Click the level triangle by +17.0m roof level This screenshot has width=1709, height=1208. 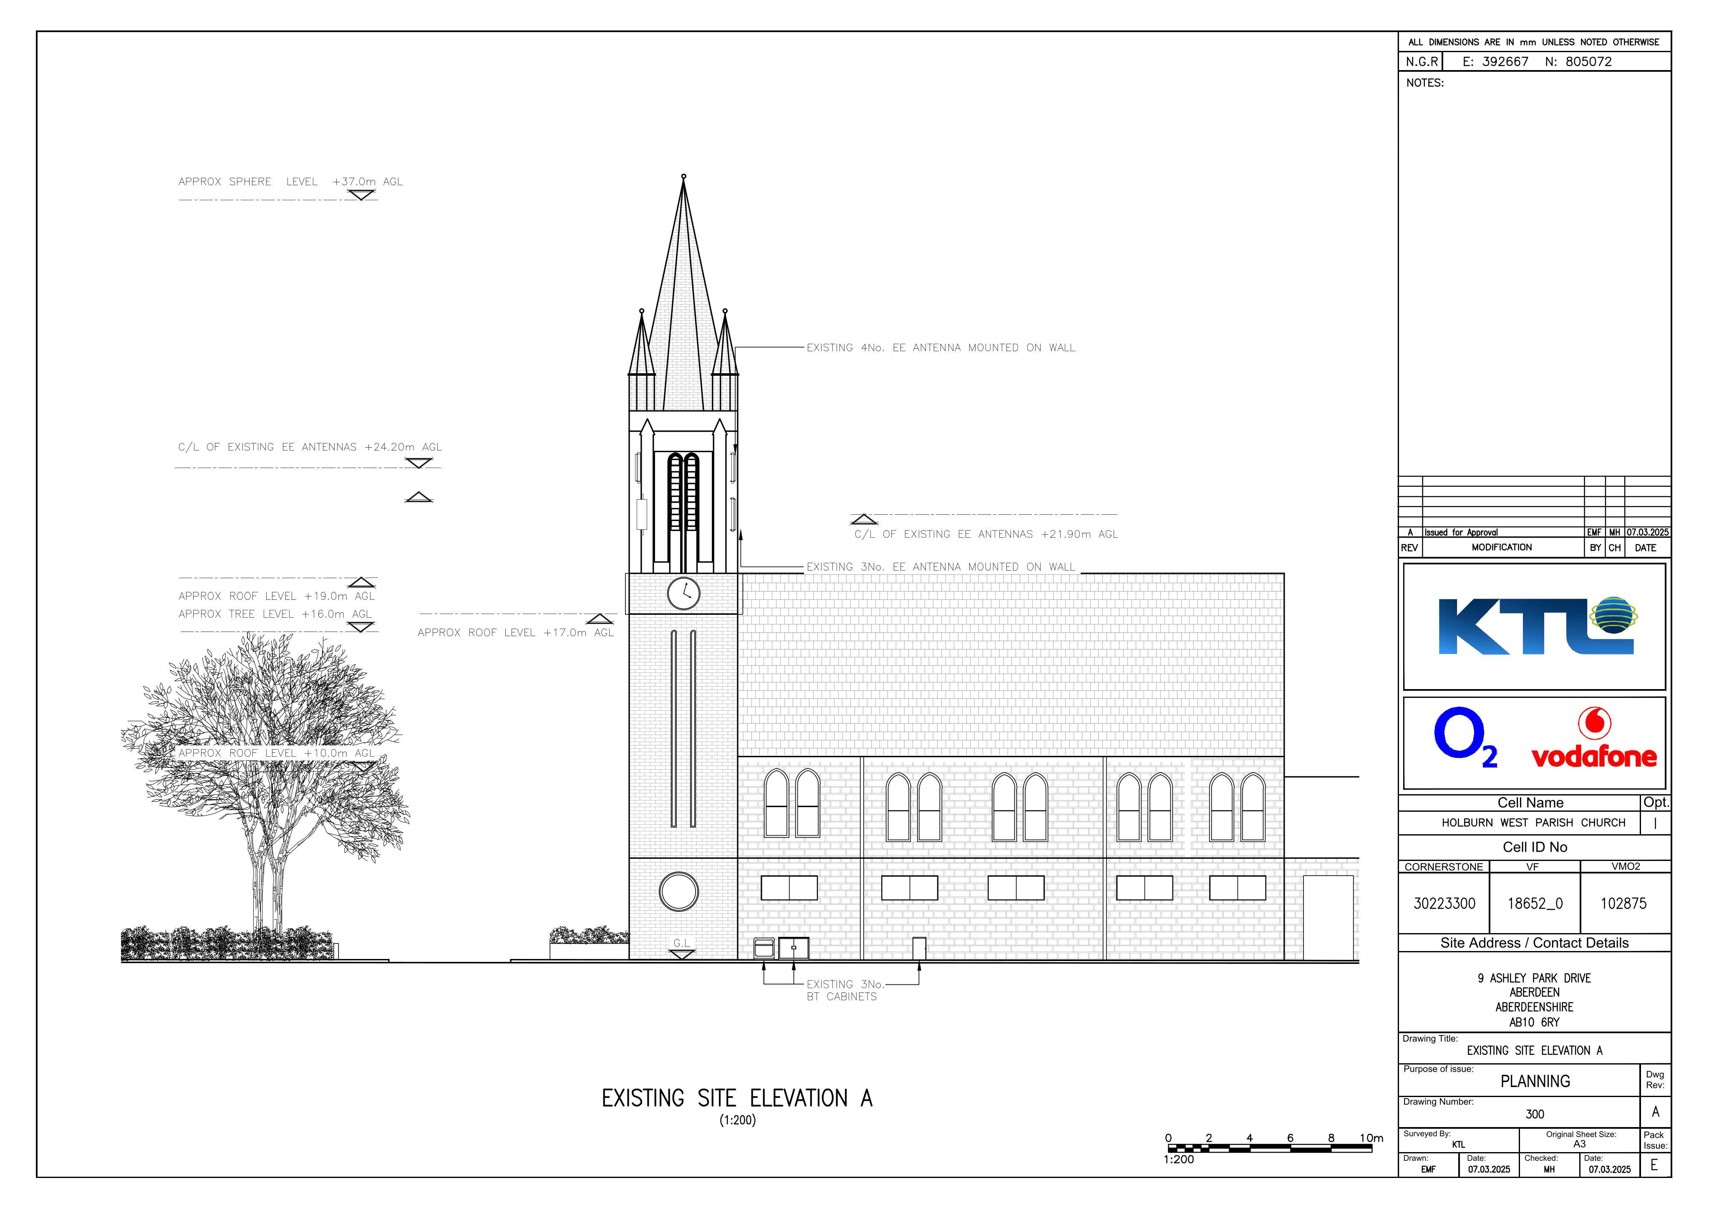(x=599, y=619)
